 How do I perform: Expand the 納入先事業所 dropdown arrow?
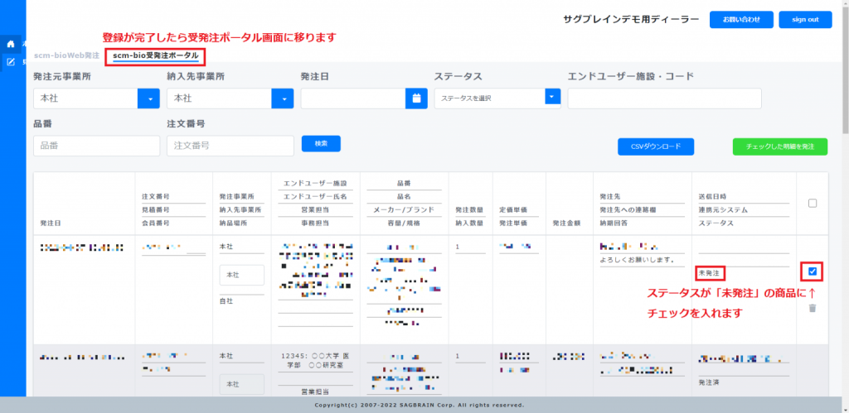[x=283, y=99]
